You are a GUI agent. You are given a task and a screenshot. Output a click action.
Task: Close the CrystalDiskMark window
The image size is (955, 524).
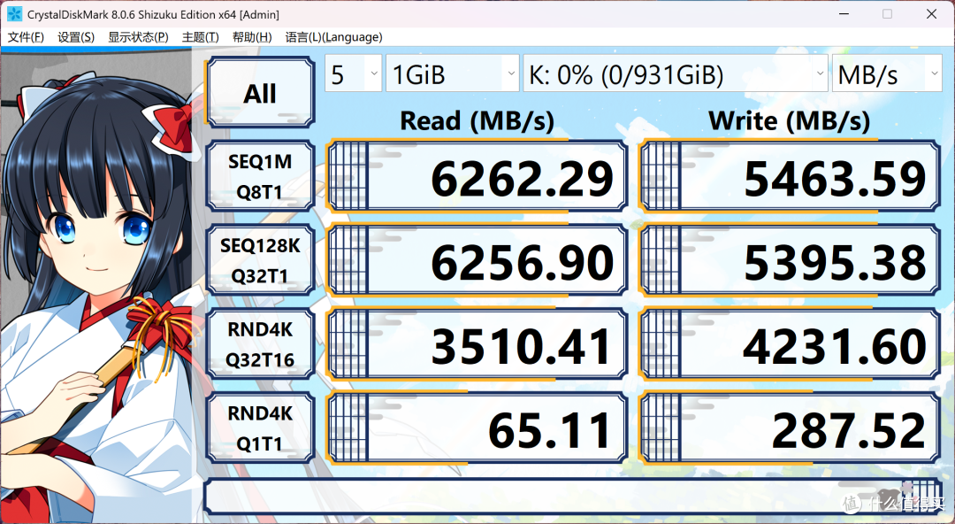(931, 13)
